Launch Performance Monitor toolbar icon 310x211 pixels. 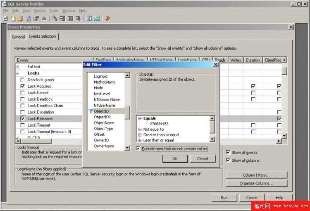96,19
